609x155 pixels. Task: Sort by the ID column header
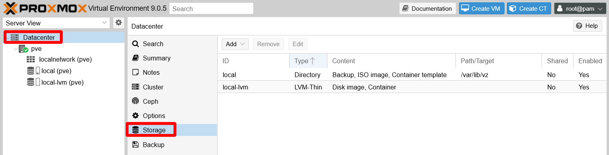click(x=253, y=61)
